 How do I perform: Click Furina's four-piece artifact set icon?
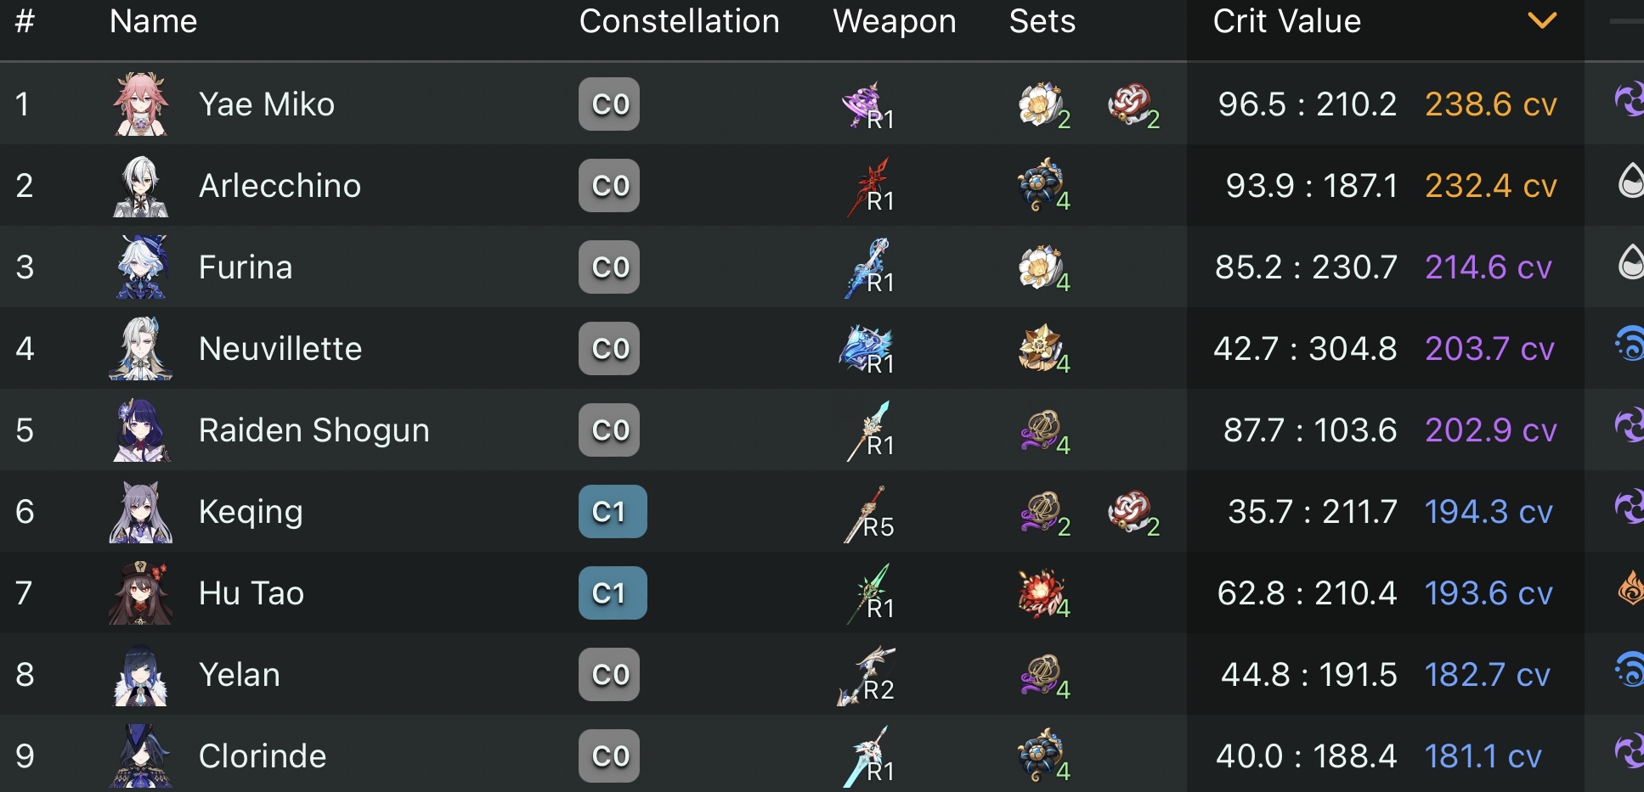pos(1041,267)
